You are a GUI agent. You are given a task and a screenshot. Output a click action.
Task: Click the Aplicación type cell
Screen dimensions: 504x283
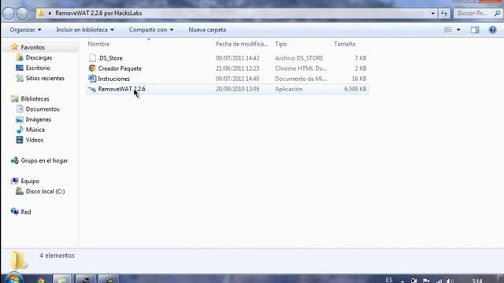tap(288, 89)
